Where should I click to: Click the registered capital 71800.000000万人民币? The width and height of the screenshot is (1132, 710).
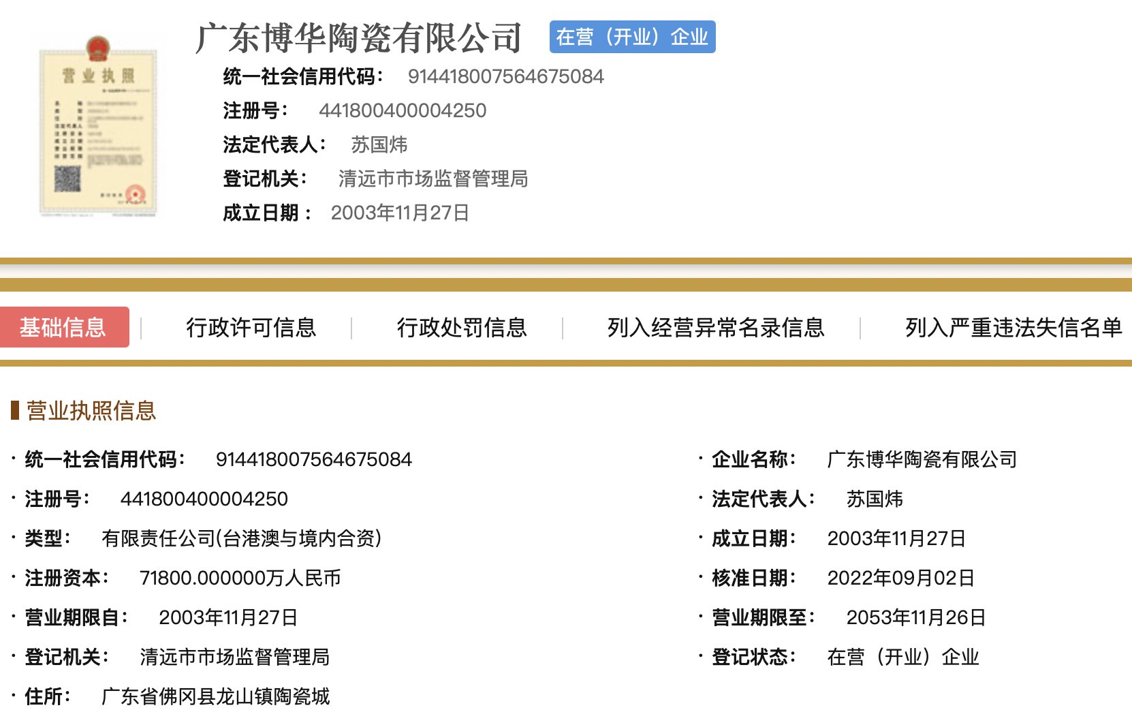[x=240, y=578]
